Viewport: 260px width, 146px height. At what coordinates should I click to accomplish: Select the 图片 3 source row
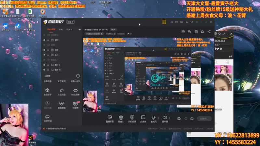tap(62, 65)
